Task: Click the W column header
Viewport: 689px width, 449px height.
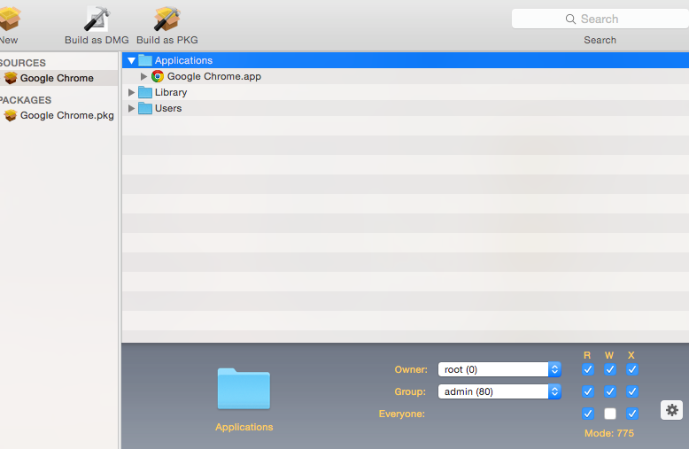Action: pyautogui.click(x=609, y=355)
